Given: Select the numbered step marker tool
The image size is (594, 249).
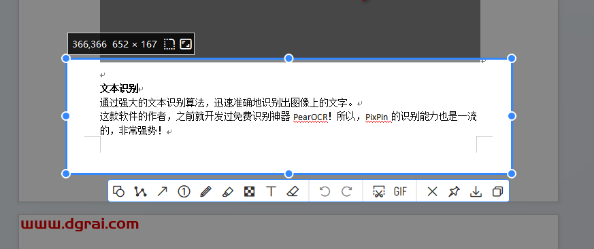Looking at the screenshot, I should pyautogui.click(x=184, y=191).
